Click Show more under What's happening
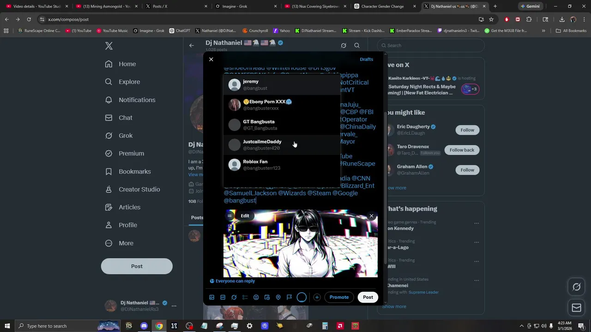 click(x=394, y=306)
